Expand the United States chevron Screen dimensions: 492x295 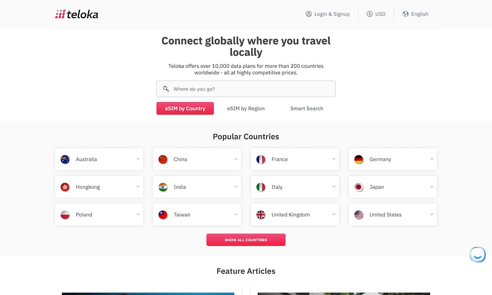coord(431,215)
